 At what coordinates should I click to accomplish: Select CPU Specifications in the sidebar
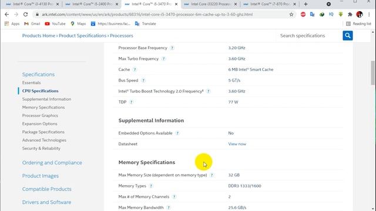click(41, 91)
